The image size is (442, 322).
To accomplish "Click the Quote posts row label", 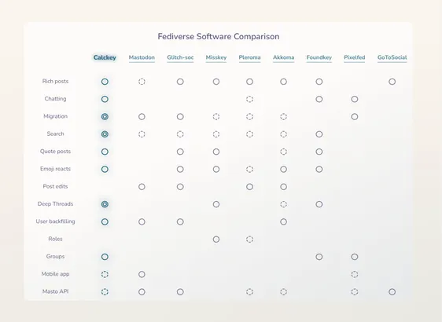I will [x=55, y=152].
